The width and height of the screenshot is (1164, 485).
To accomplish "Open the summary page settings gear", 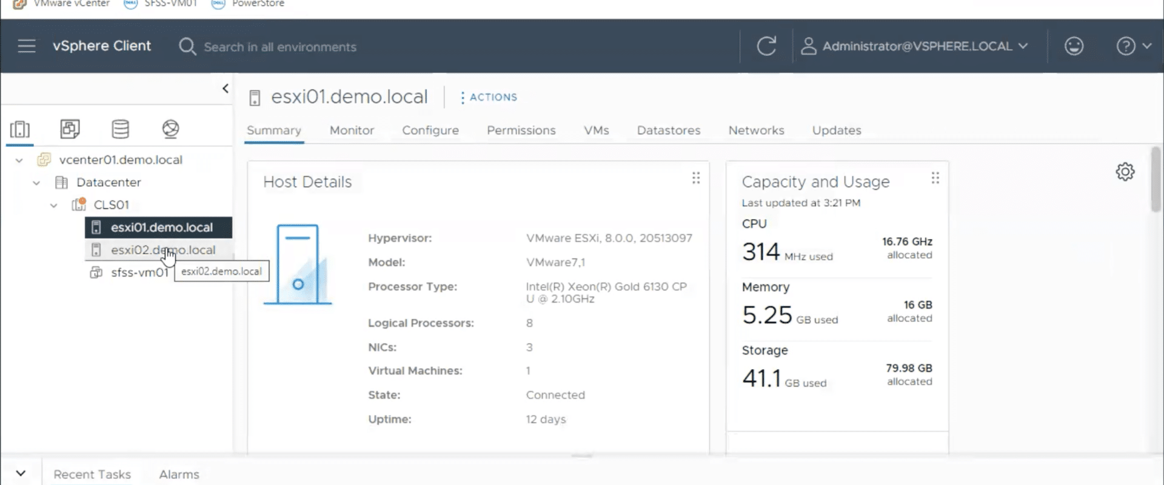I will (x=1125, y=172).
